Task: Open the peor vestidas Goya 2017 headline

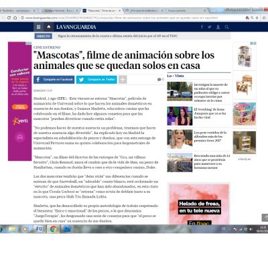Action: [x=210, y=137]
